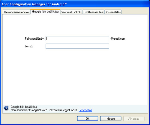Click into the Jelszó password field
Viewport: 150px width, 125px height.
point(77,46)
